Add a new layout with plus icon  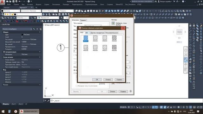[26, 104]
